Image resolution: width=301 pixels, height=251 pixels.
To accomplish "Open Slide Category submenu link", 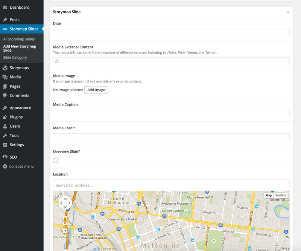I will click(15, 58).
